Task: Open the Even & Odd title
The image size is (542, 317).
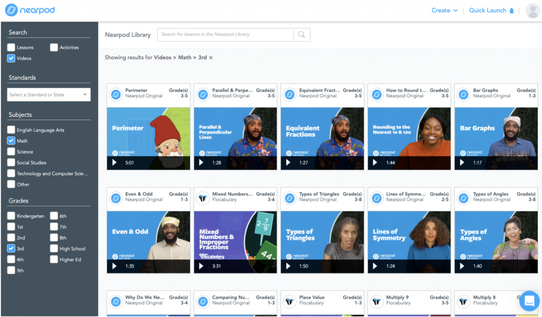Action: pos(139,194)
